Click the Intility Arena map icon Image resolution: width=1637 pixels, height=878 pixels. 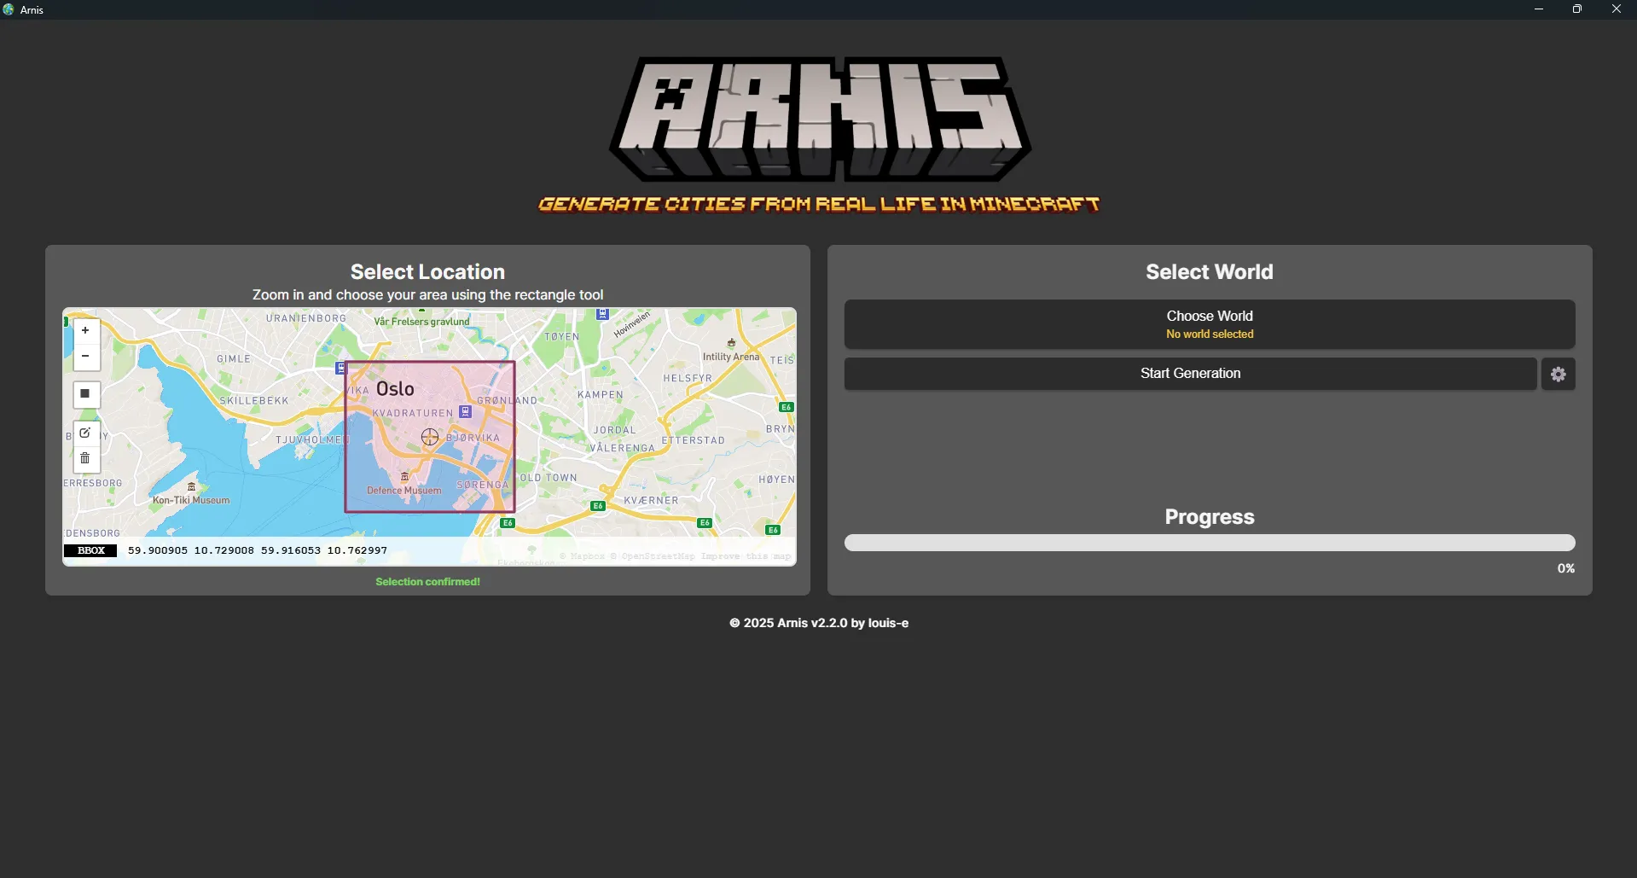point(731,343)
